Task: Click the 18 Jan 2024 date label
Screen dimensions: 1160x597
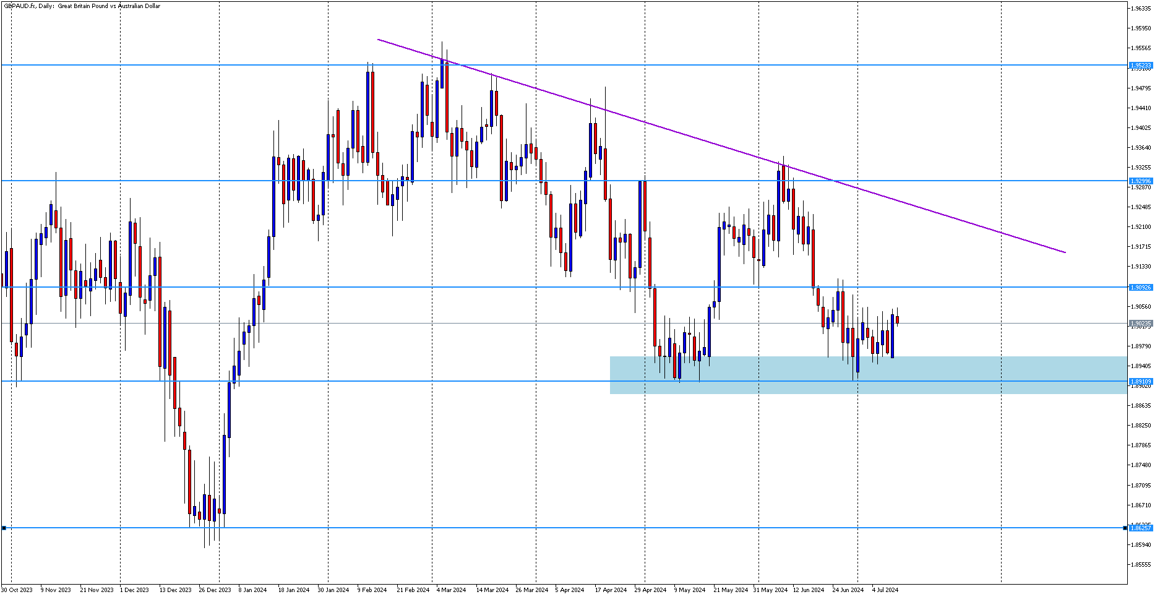Action: tap(294, 590)
